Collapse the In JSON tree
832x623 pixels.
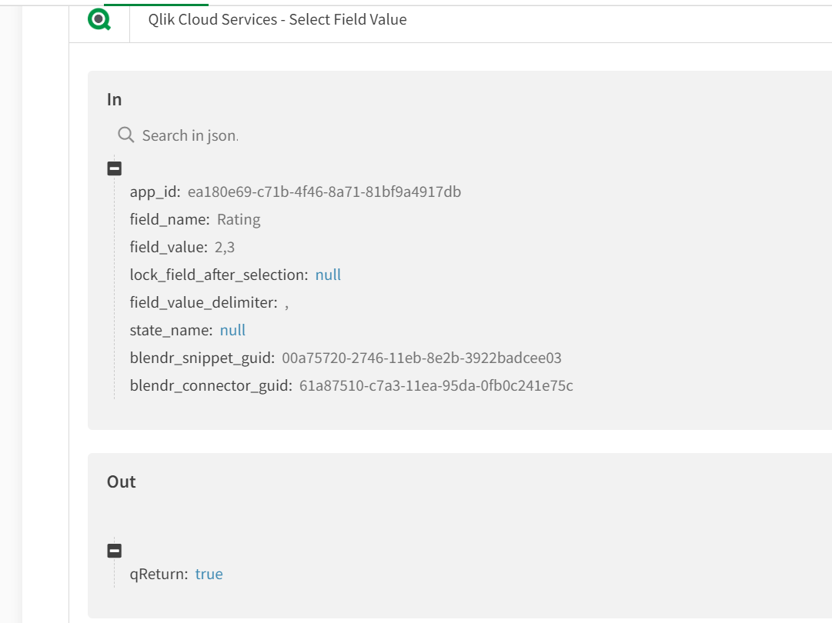click(x=114, y=168)
